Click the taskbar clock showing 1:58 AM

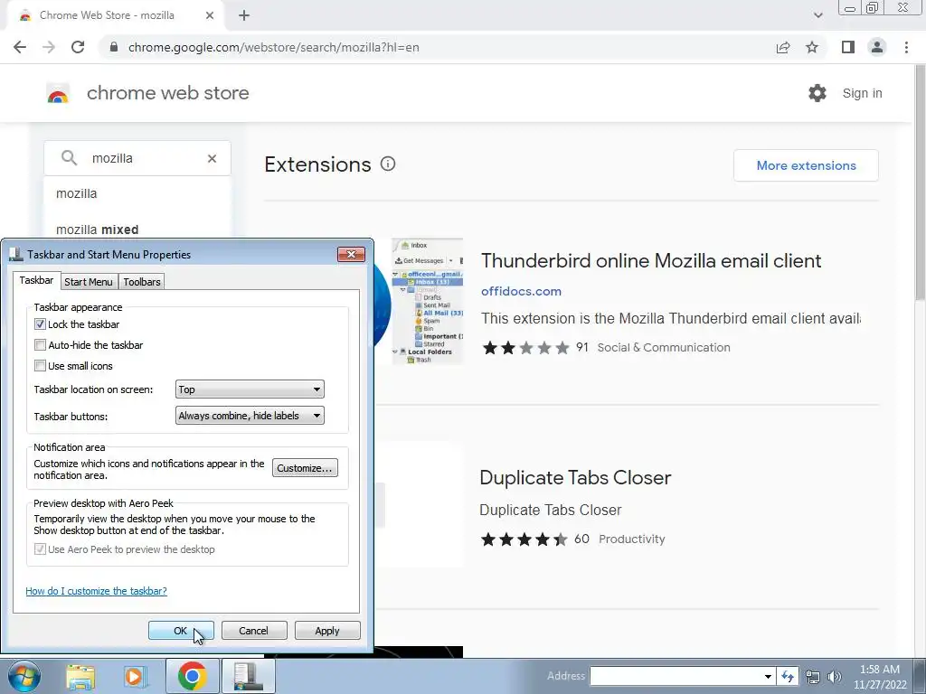879,677
